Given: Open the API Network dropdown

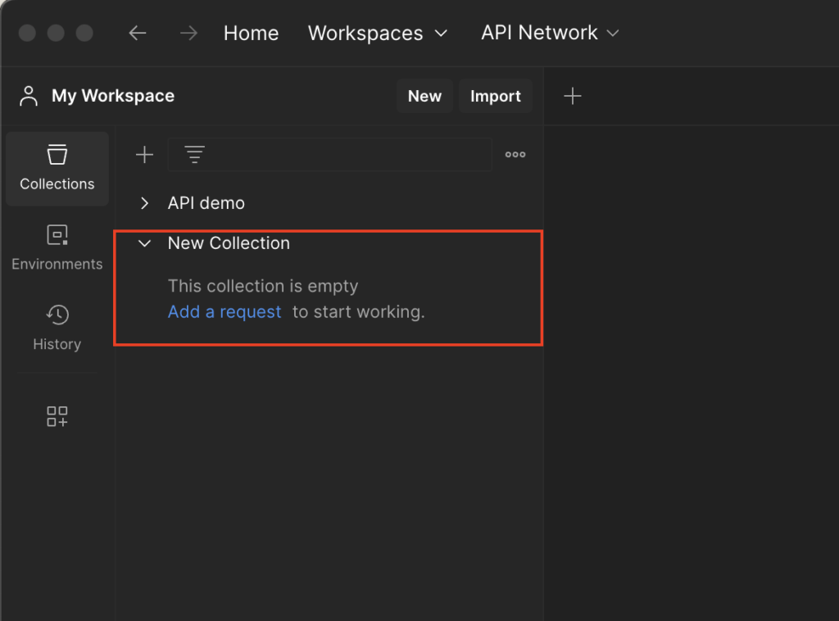Looking at the screenshot, I should point(550,33).
